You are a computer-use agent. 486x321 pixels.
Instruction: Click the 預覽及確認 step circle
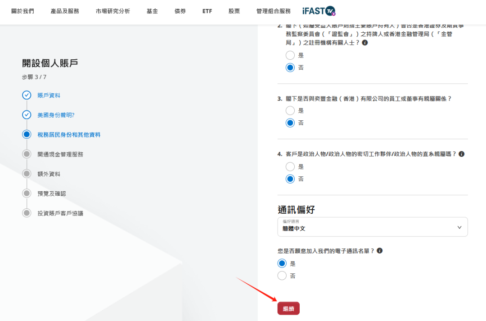(27, 193)
